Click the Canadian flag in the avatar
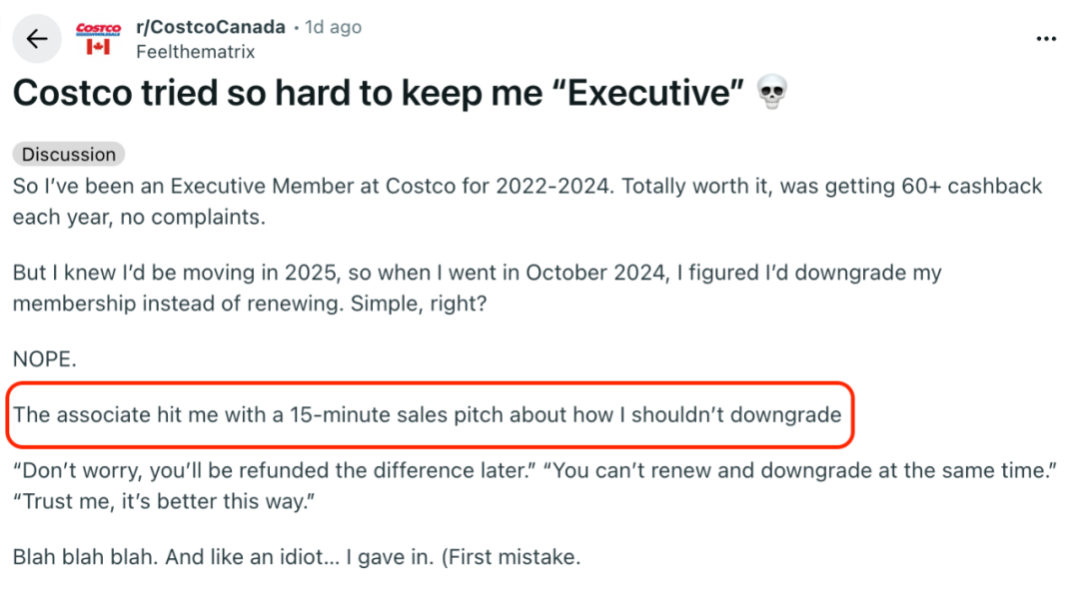 pyautogui.click(x=98, y=47)
